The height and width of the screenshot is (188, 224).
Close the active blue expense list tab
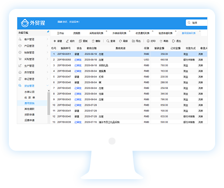pos(200,31)
